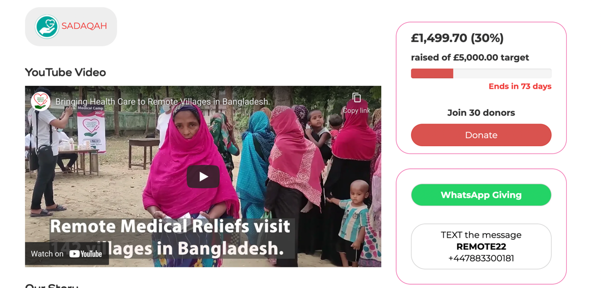Open the Watch on YouTube link

pos(66,254)
